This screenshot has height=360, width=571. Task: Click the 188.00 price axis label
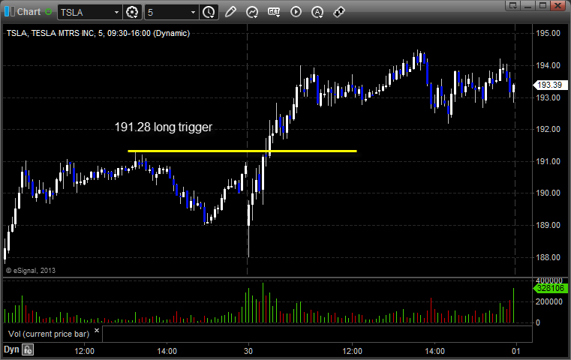click(548, 257)
